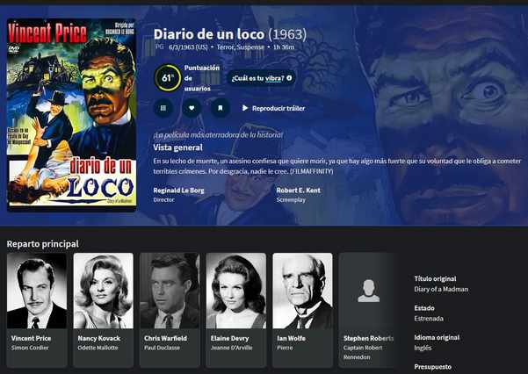Click the Estrenada status value
528x374 pixels.
(x=429, y=319)
